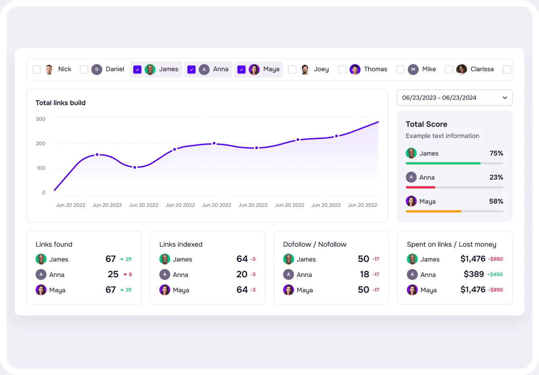Click the 300 y-axis label
539x375 pixels.
click(x=41, y=119)
